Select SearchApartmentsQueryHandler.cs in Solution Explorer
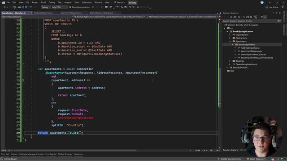 pyautogui.click(x=257, y=58)
